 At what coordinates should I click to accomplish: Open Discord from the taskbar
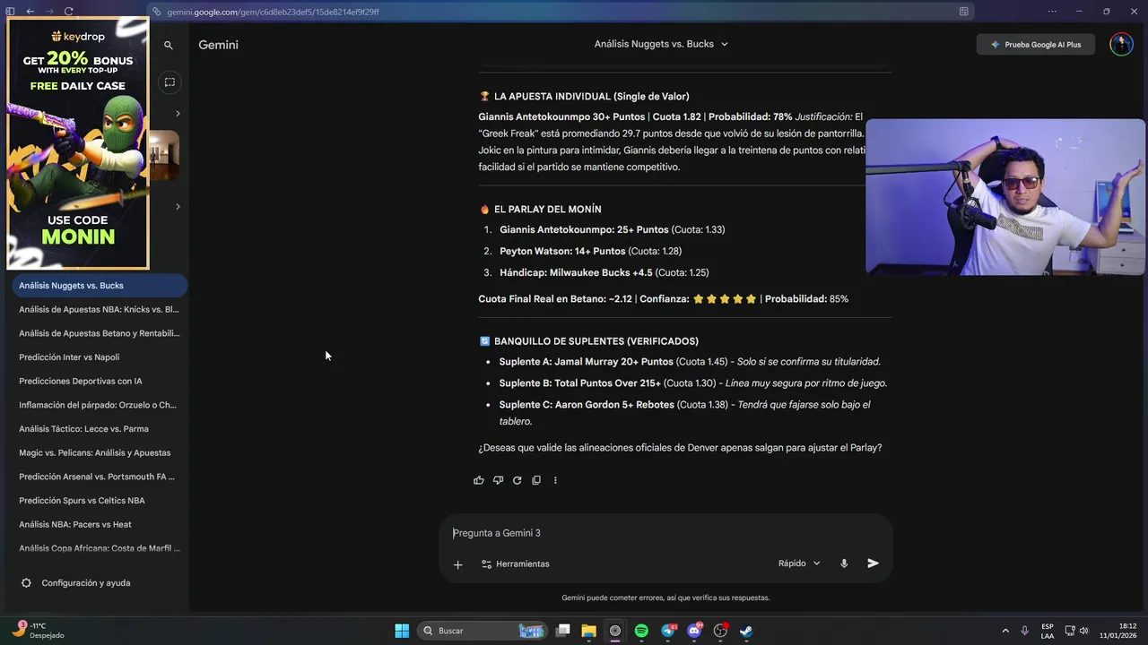[694, 631]
